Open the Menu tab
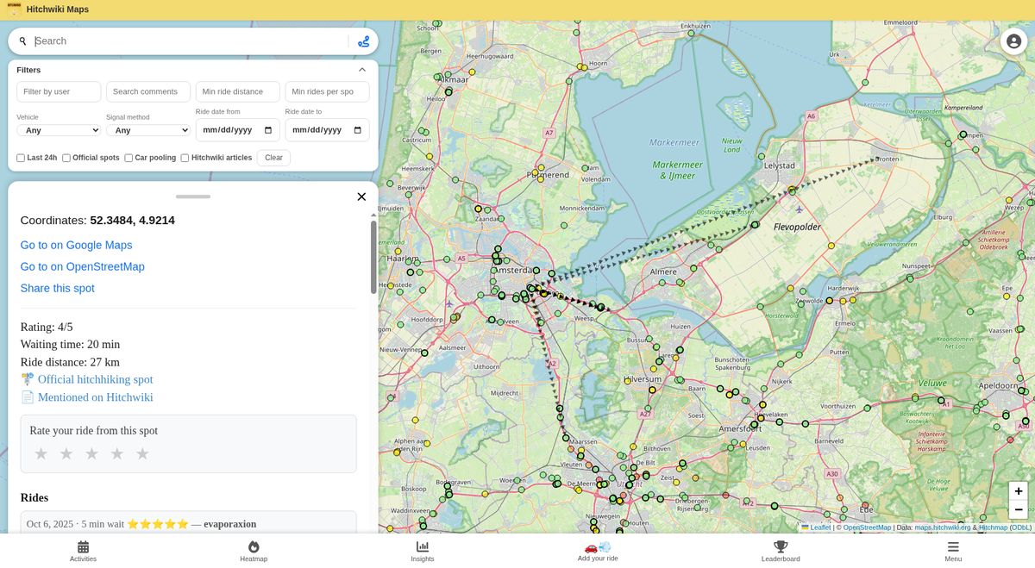 click(953, 552)
